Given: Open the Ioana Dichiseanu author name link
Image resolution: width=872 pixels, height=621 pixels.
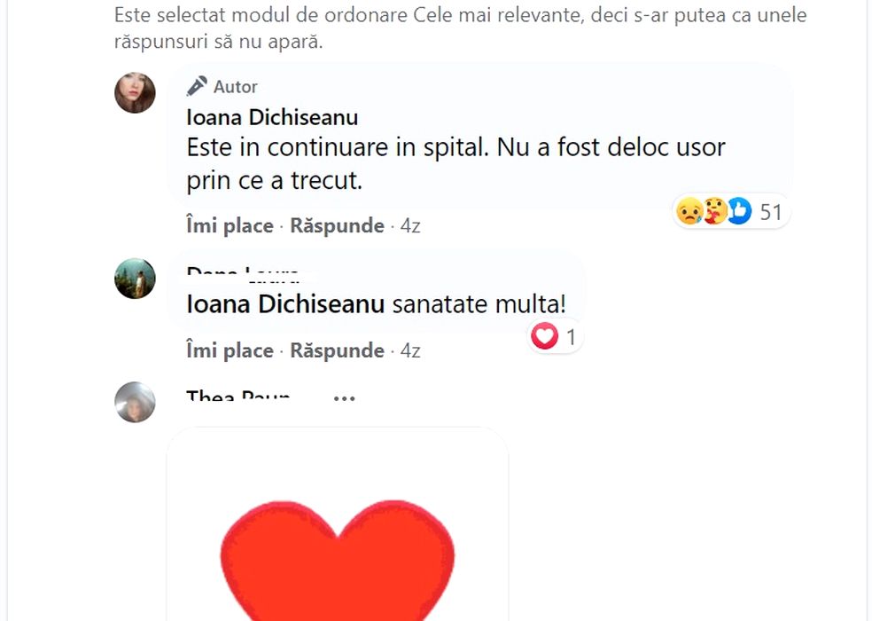Looking at the screenshot, I should coord(272,117).
